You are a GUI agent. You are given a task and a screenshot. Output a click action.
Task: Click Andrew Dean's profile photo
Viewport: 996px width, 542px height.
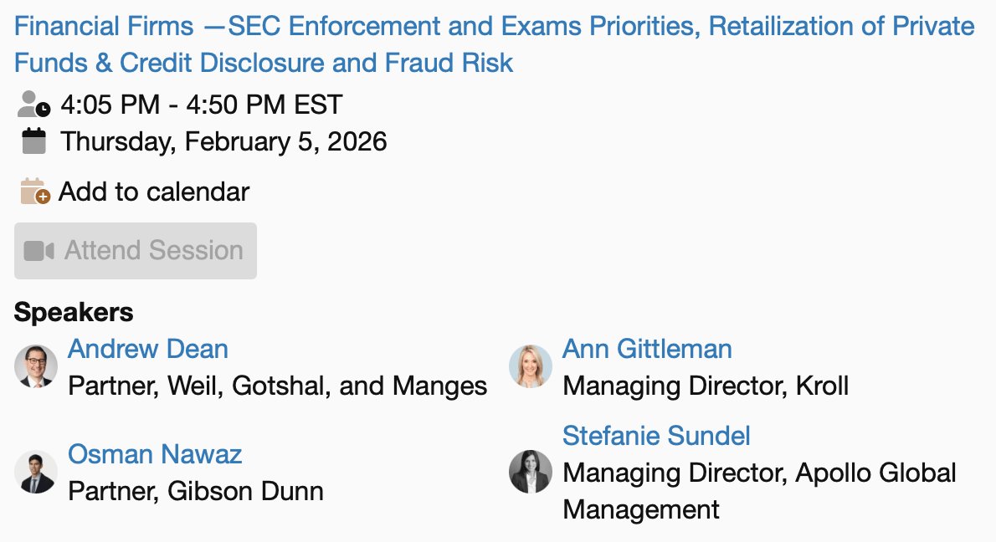tap(36, 366)
